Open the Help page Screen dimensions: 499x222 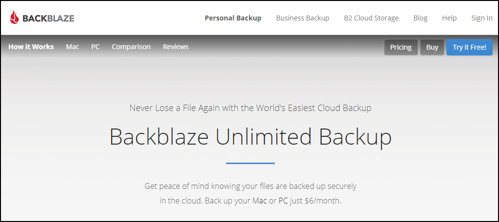(449, 18)
